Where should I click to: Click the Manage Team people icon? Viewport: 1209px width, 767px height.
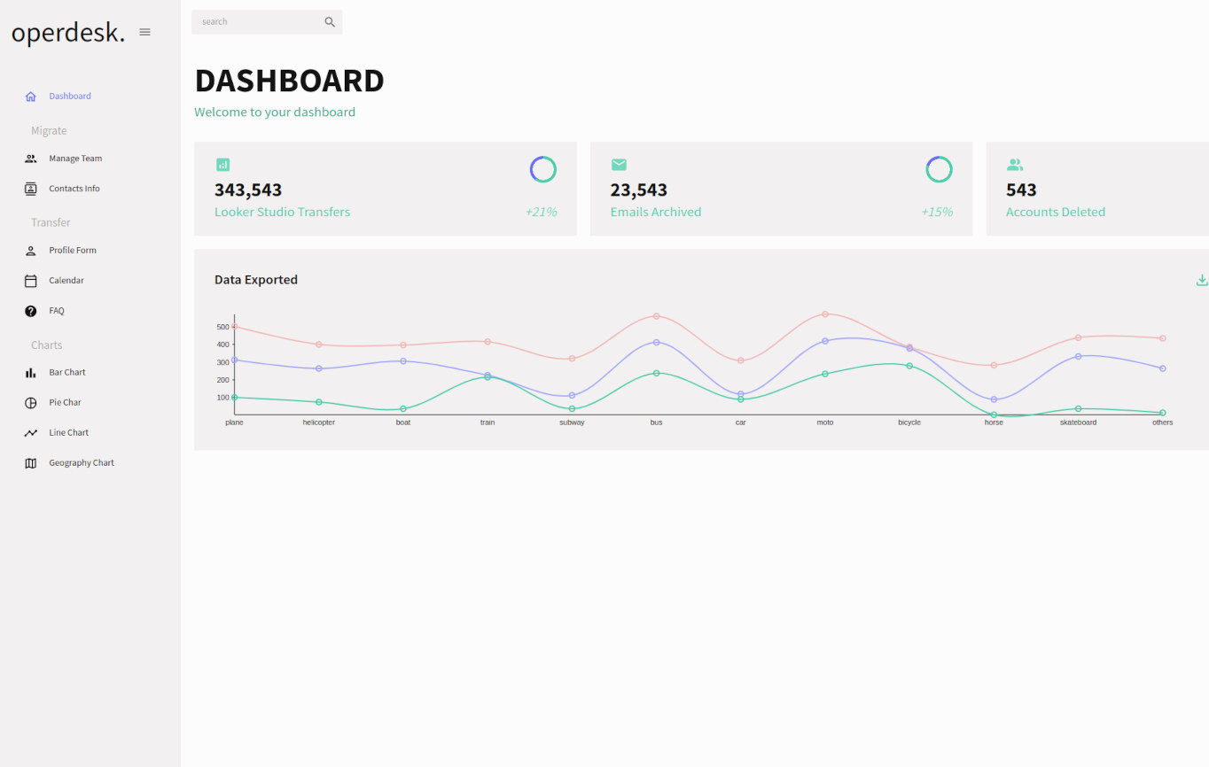[x=31, y=159]
